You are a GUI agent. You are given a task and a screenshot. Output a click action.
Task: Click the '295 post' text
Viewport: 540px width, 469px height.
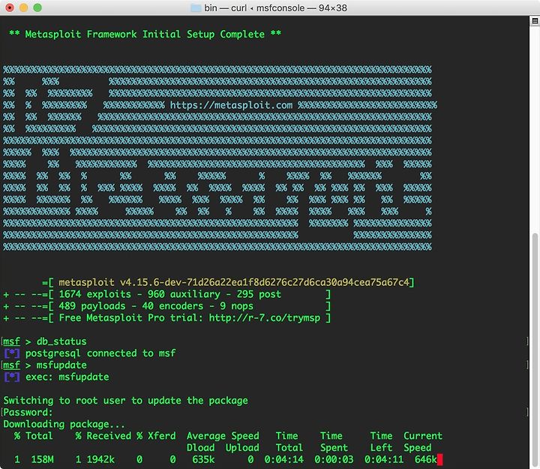pyautogui.click(x=259, y=294)
